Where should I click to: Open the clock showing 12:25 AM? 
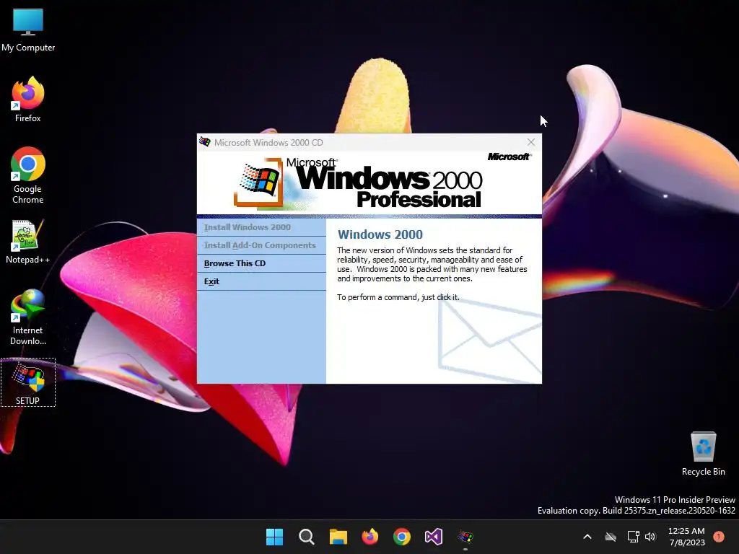tap(687, 537)
